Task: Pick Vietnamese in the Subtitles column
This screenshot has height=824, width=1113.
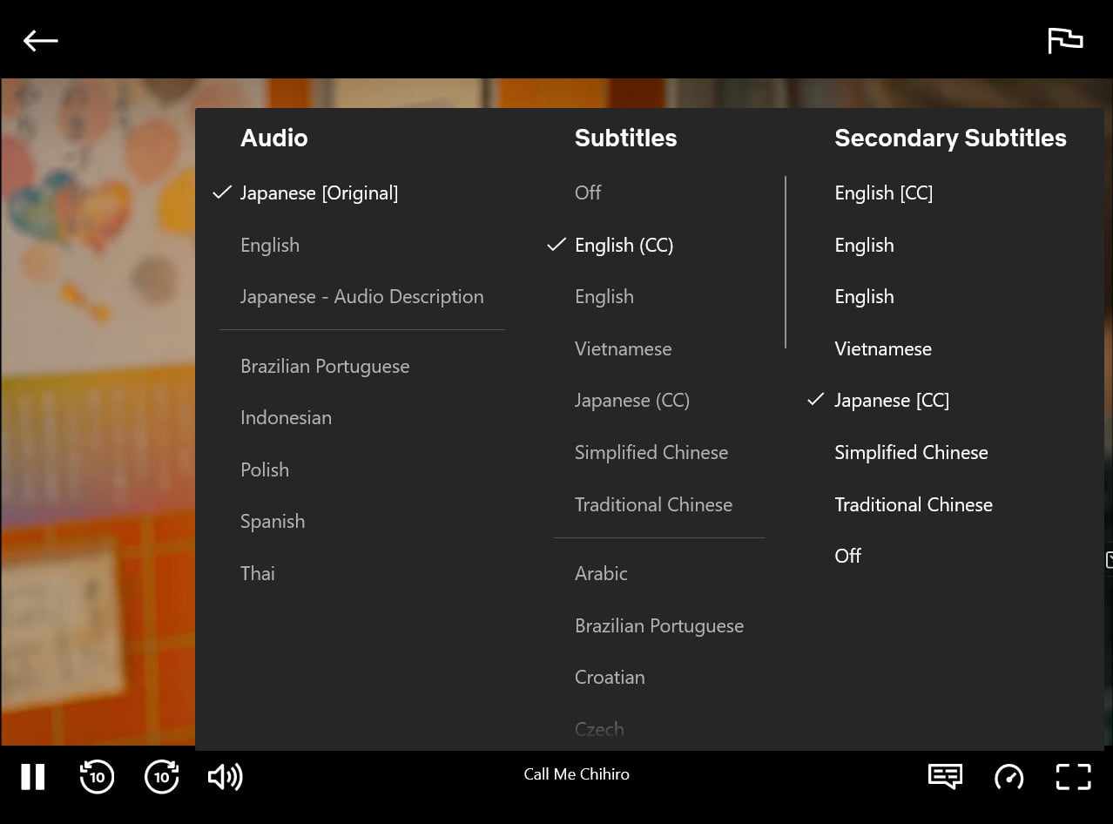Action: pyautogui.click(x=623, y=349)
